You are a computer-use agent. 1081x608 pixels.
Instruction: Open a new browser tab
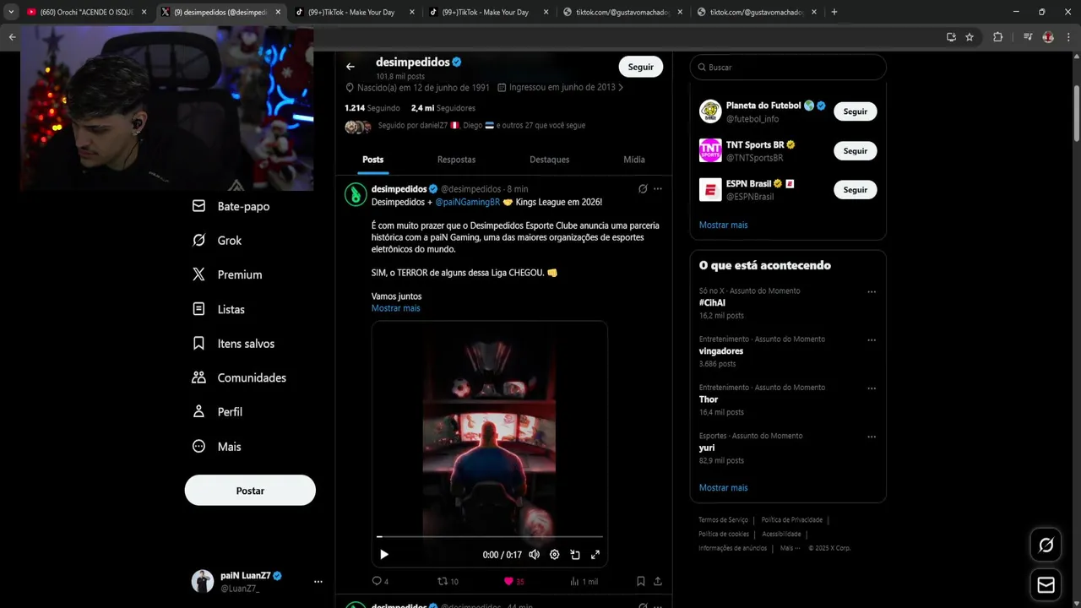pyautogui.click(x=834, y=12)
